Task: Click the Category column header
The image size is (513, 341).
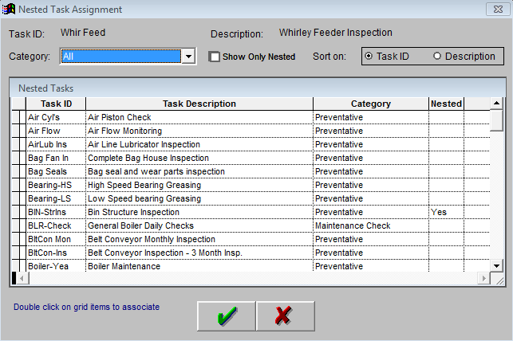Action: click(x=371, y=104)
